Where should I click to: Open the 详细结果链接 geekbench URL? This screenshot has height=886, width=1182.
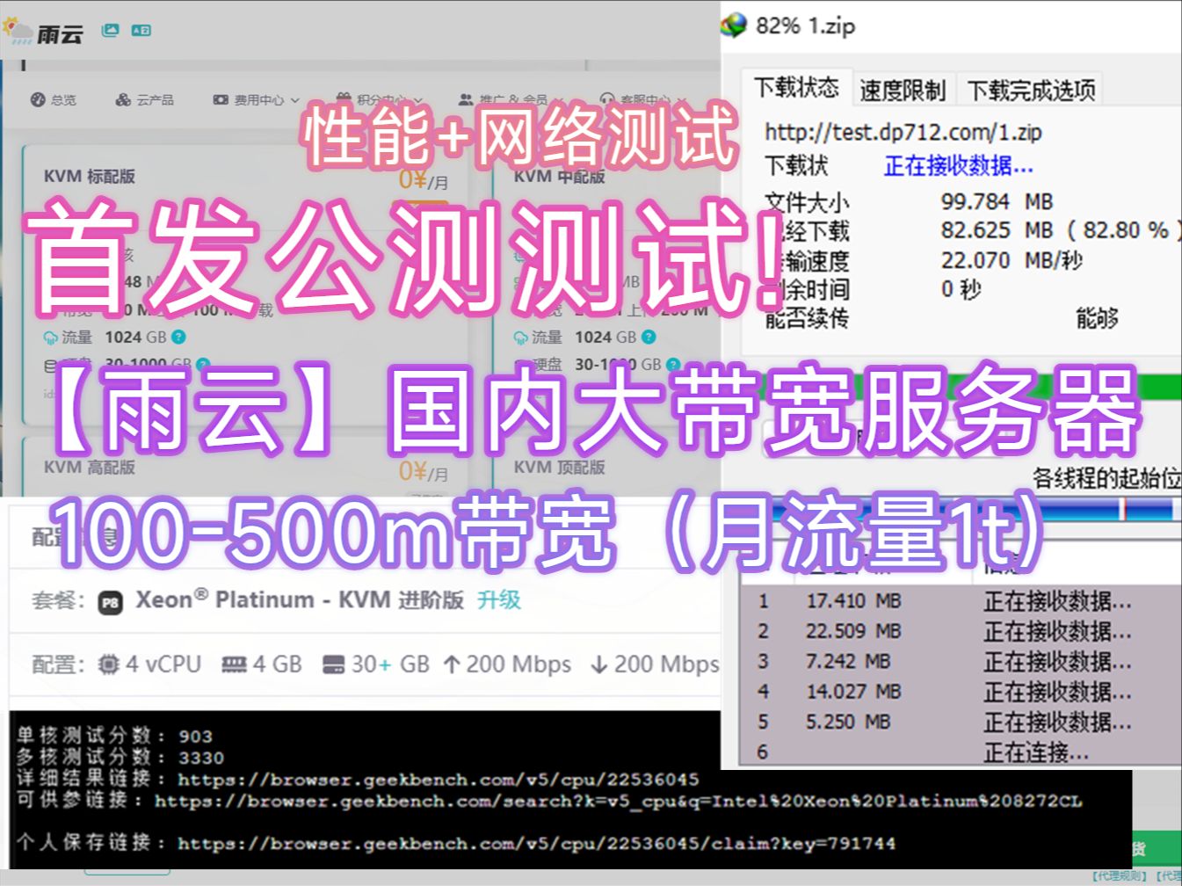[x=439, y=779]
